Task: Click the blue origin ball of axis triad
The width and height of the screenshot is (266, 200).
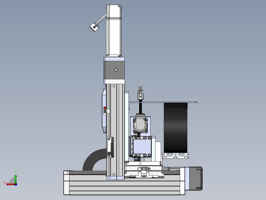Action: click(16, 185)
